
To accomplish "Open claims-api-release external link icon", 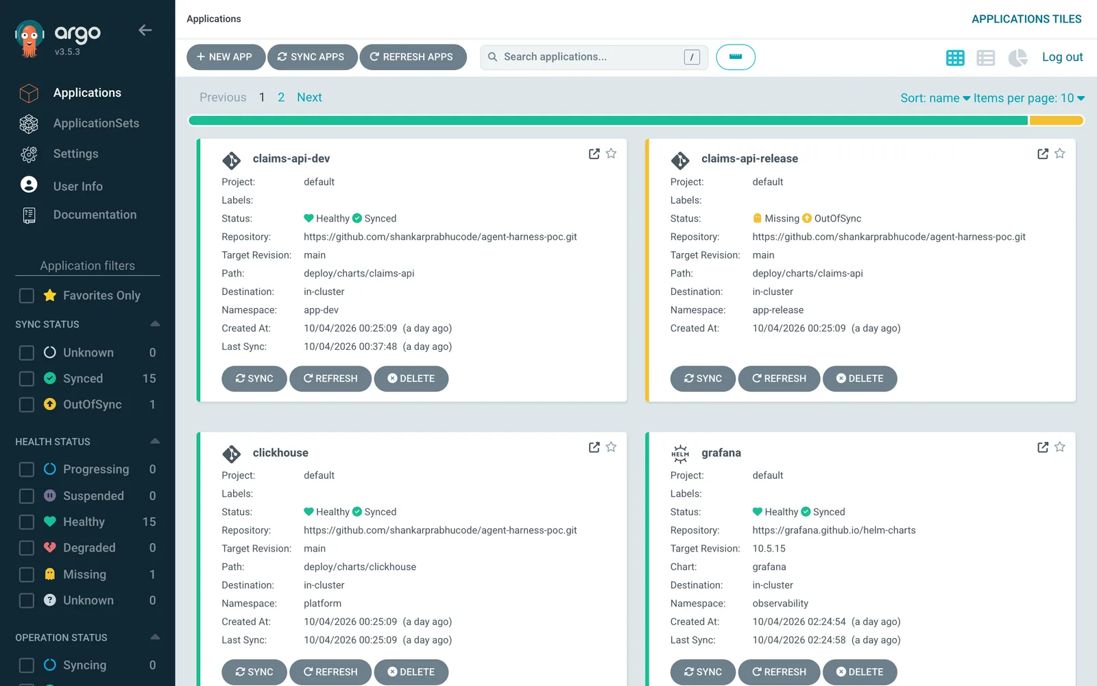I will click(1043, 154).
